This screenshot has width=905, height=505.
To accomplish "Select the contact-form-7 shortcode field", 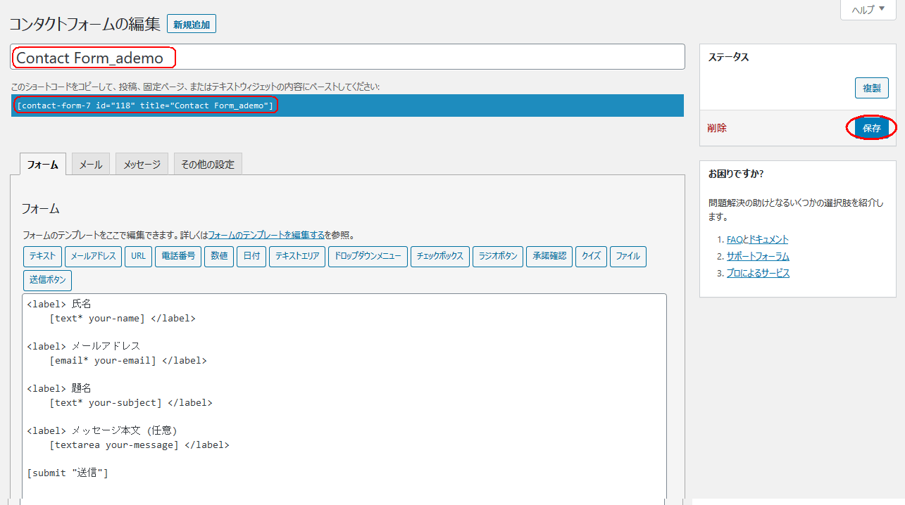I will point(348,106).
